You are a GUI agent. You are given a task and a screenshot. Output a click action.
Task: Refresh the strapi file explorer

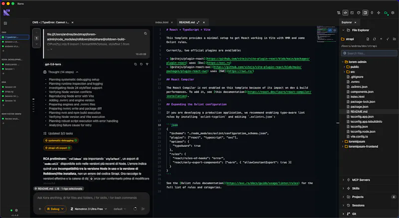pyautogui.click(x=375, y=39)
